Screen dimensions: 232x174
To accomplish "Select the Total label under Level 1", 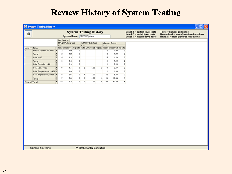I will [44, 79].
